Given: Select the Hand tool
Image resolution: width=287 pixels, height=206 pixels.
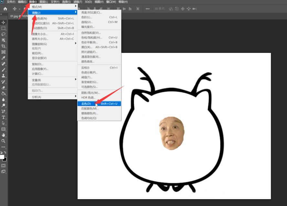Looking at the screenshot, I should point(3,135).
